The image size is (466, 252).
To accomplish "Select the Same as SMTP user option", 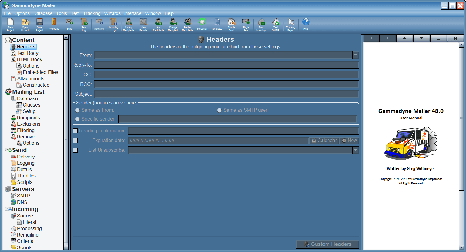I will tap(219, 110).
